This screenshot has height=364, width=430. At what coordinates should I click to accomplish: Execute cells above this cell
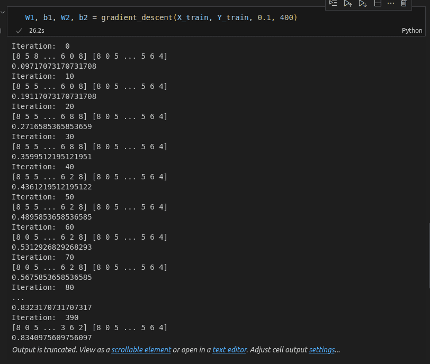click(347, 3)
